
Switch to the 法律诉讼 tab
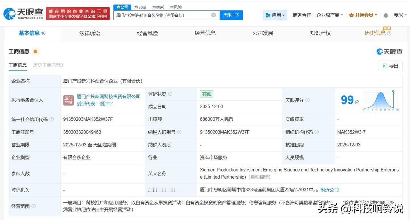point(90,33)
